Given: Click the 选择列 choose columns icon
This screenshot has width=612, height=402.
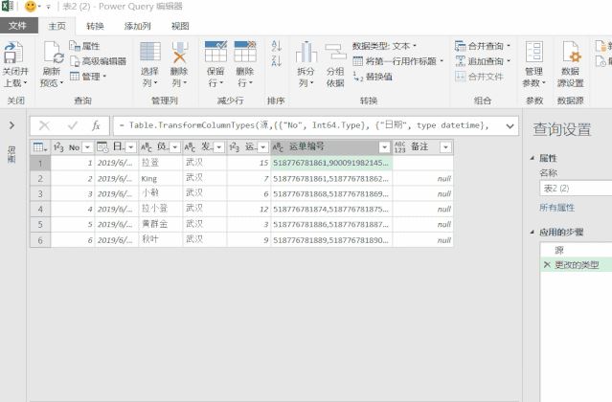Looking at the screenshot, I should [x=150, y=52].
